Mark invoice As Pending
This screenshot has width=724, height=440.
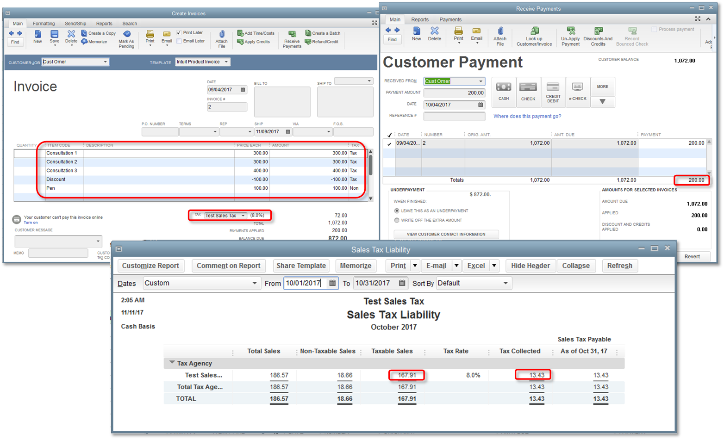(x=126, y=40)
